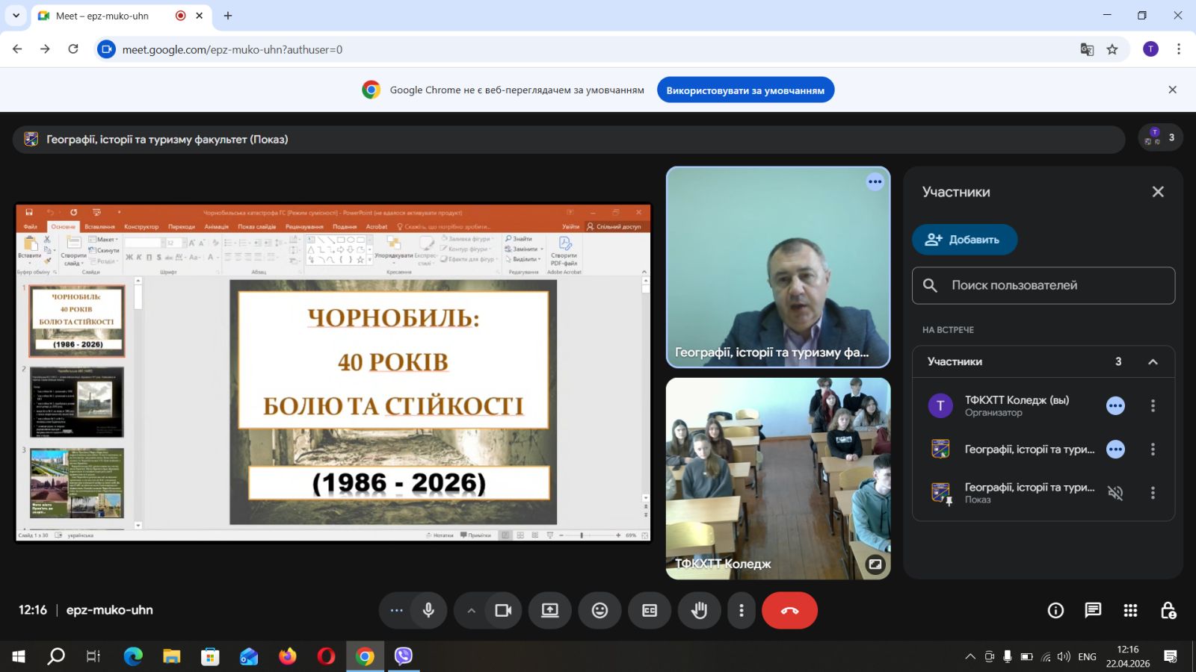The height and width of the screenshot is (672, 1196).
Task: Apply bold formatting with the Ж icon
Action: point(129,255)
